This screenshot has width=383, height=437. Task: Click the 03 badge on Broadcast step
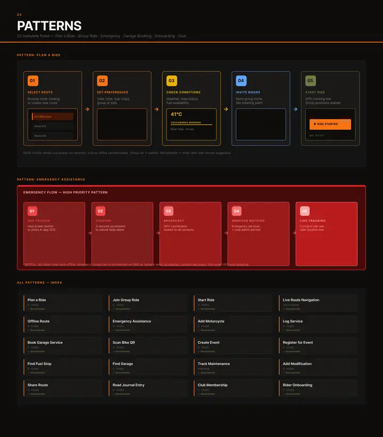[x=169, y=211]
